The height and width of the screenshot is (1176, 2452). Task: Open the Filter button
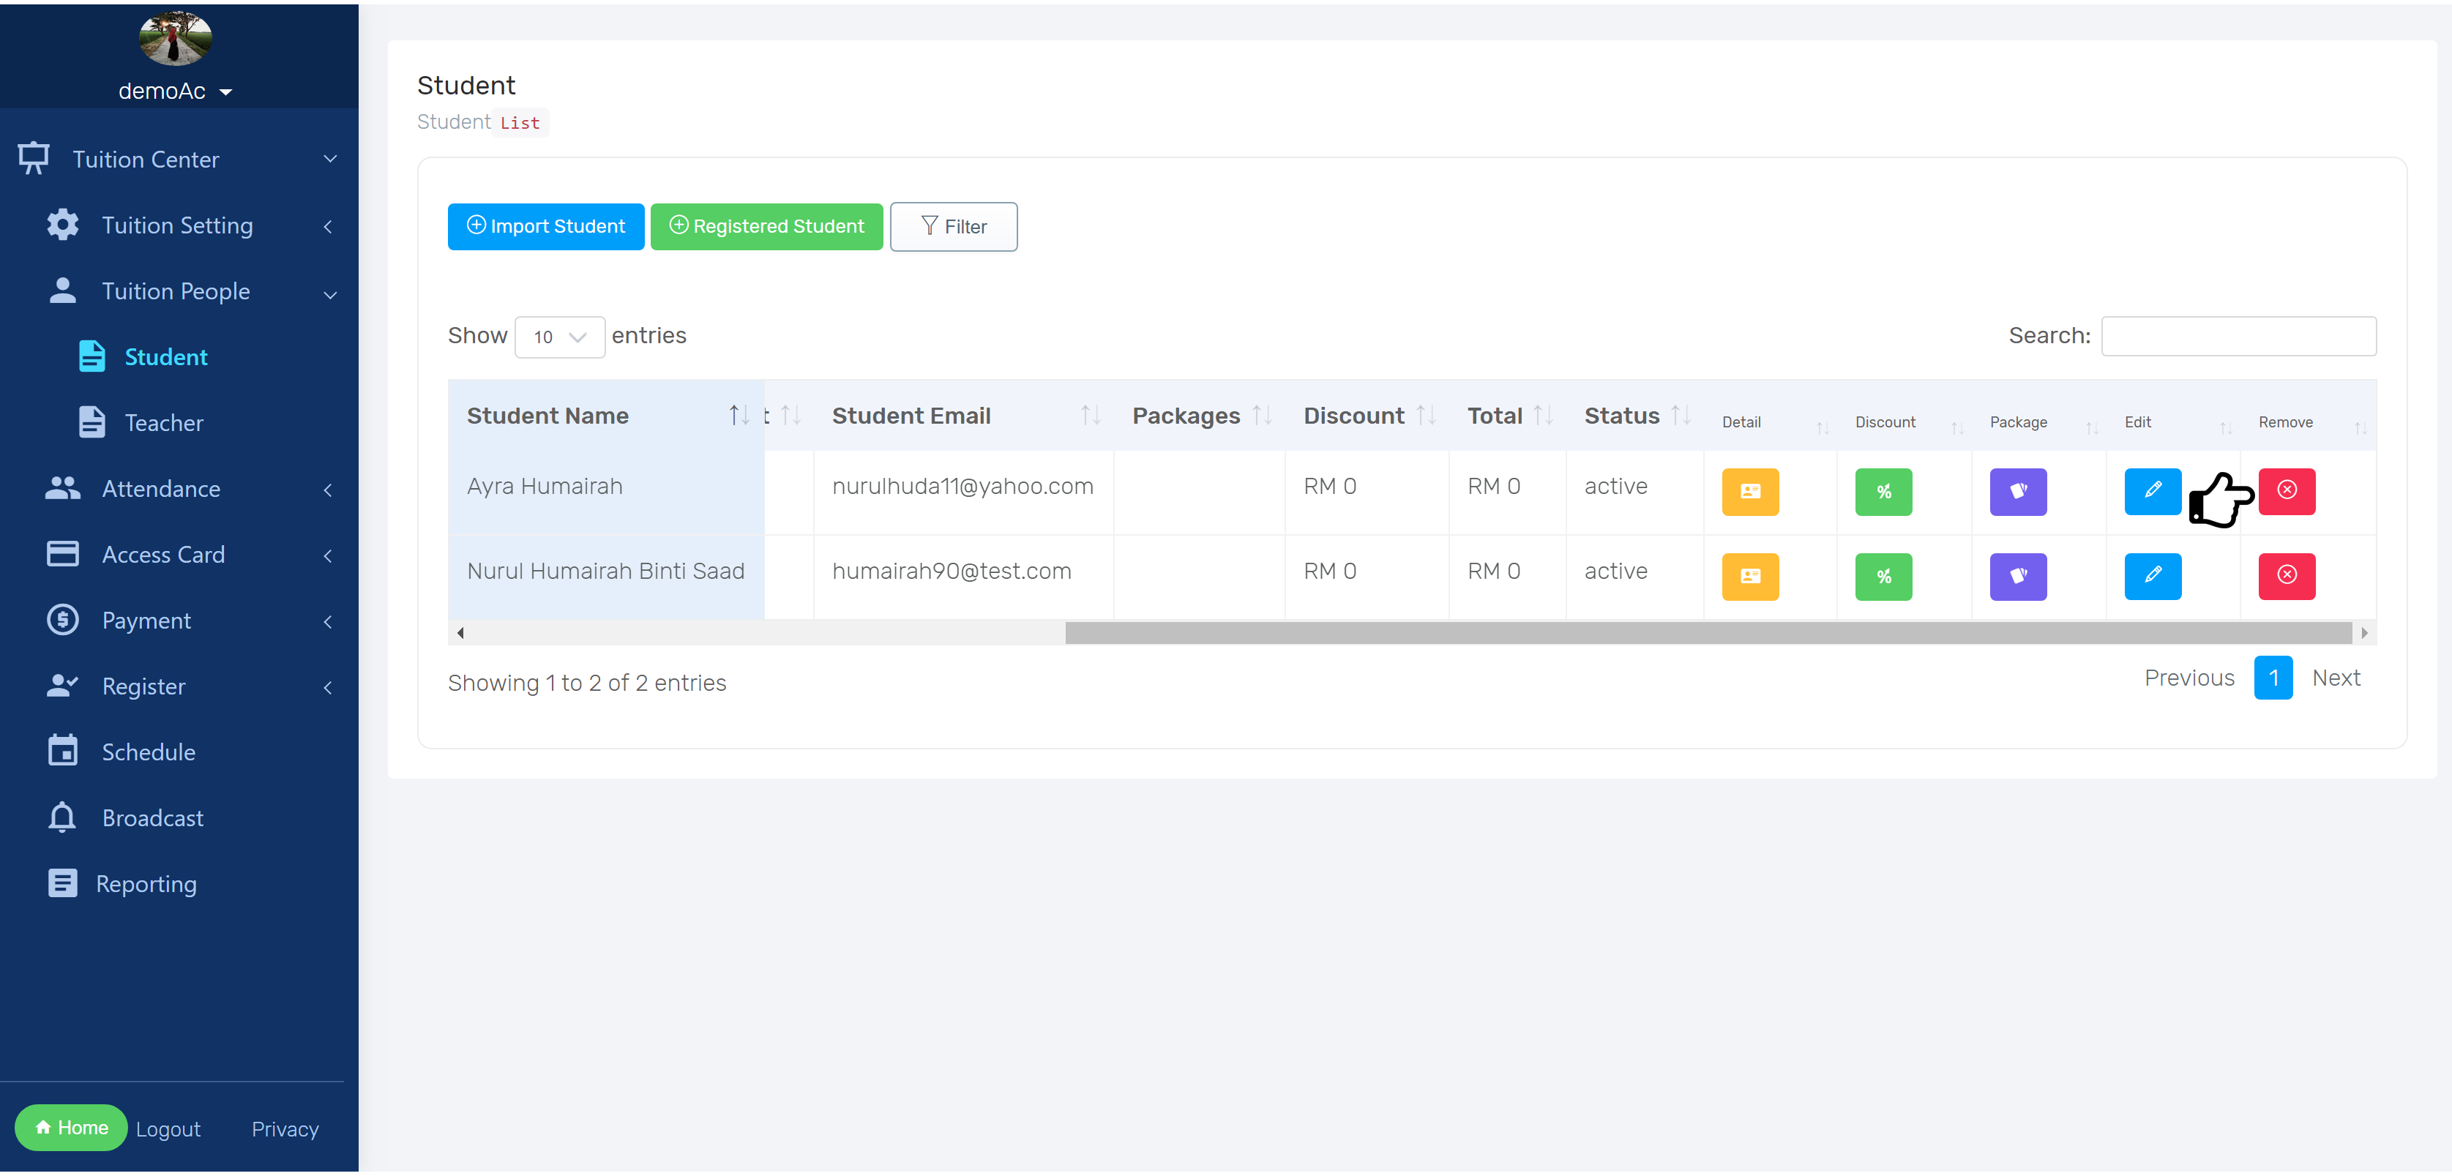(953, 226)
